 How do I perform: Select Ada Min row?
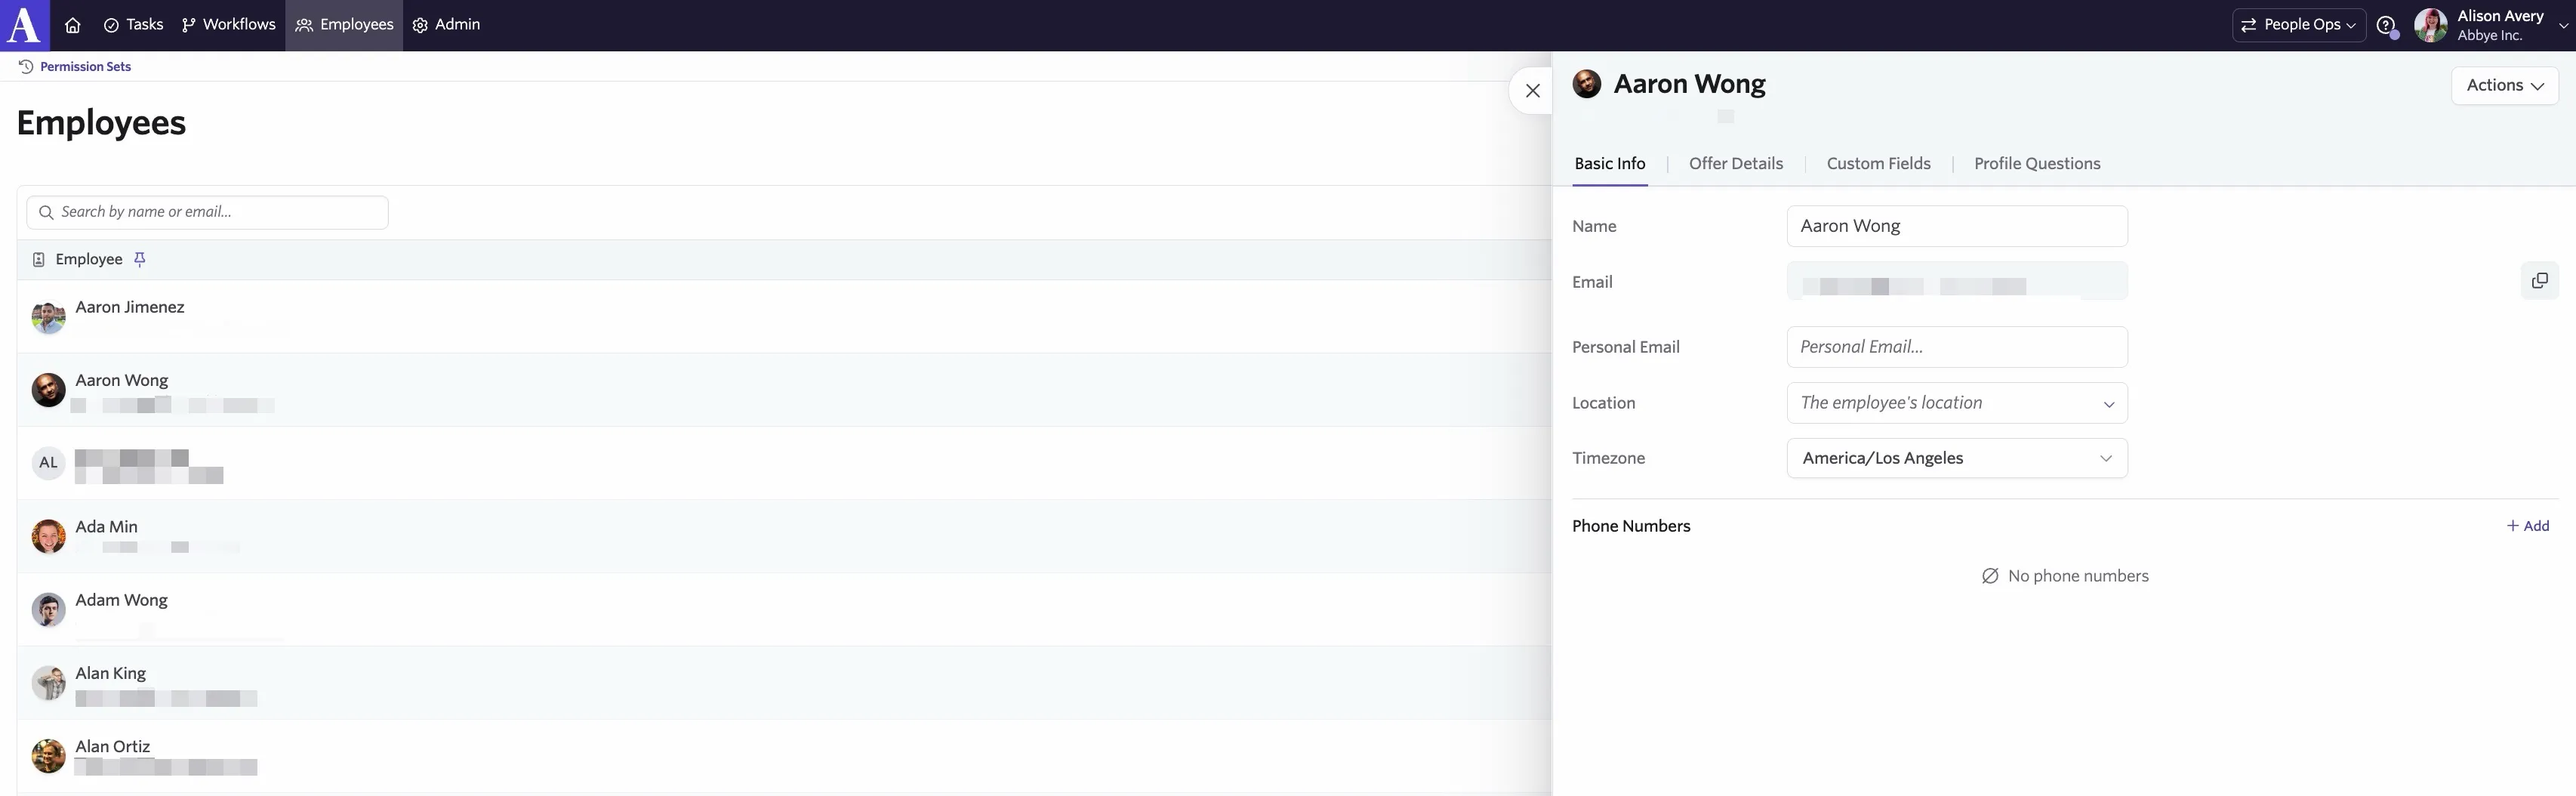[784, 536]
